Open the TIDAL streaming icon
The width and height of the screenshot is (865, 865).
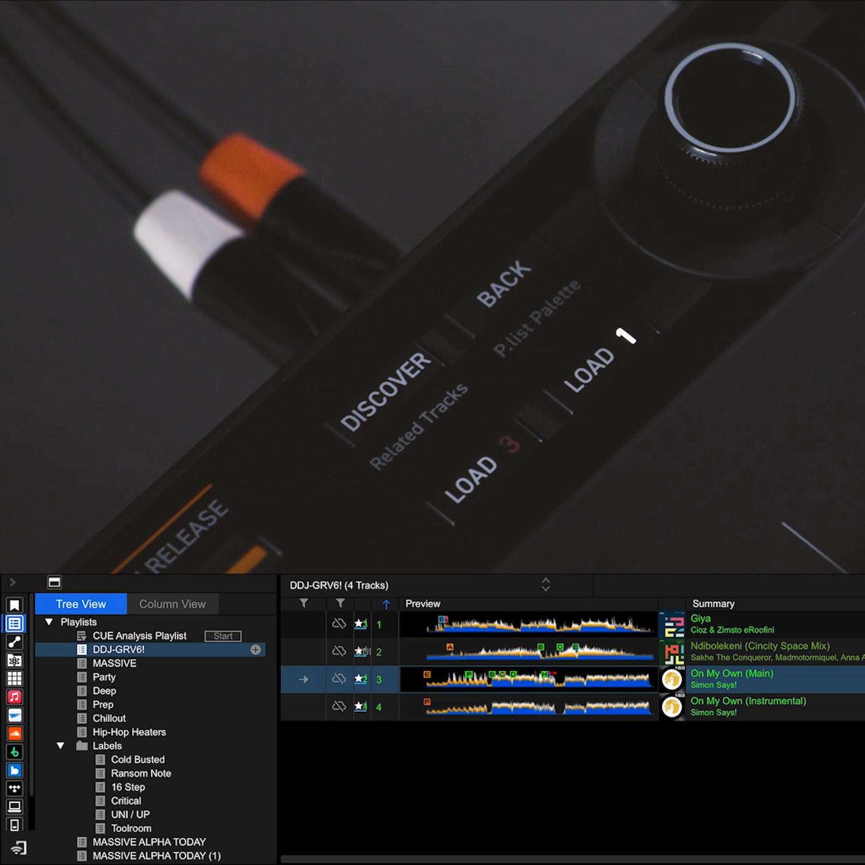click(14, 788)
